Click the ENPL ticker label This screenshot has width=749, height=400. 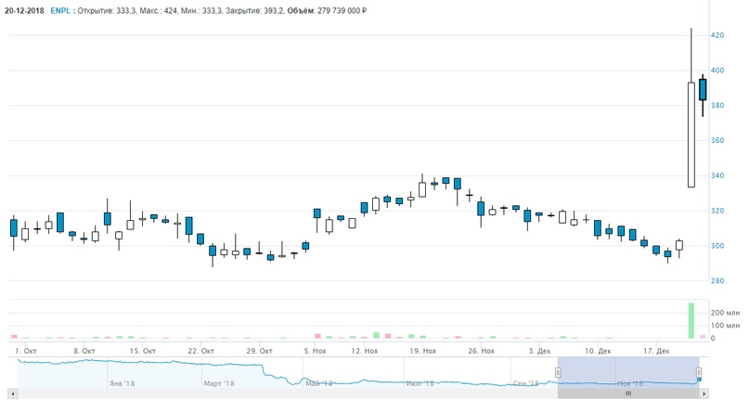[59, 10]
